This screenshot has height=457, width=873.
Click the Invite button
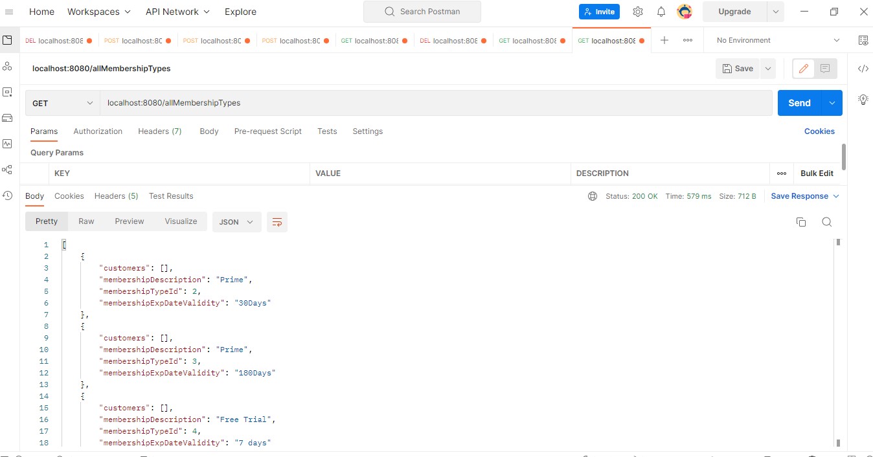pyautogui.click(x=598, y=11)
